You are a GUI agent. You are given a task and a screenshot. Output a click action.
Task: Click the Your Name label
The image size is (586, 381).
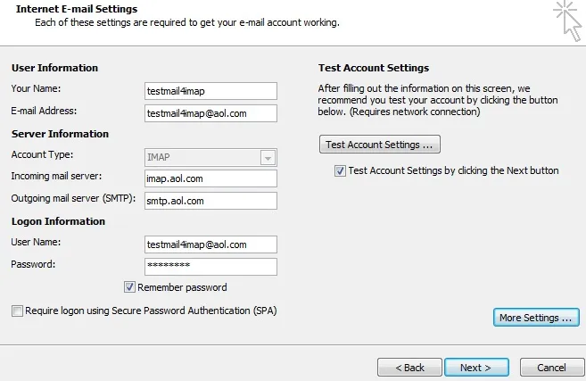click(36, 88)
